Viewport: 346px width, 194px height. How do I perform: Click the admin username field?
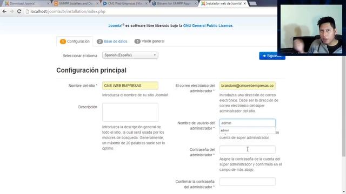[x=248, y=123]
